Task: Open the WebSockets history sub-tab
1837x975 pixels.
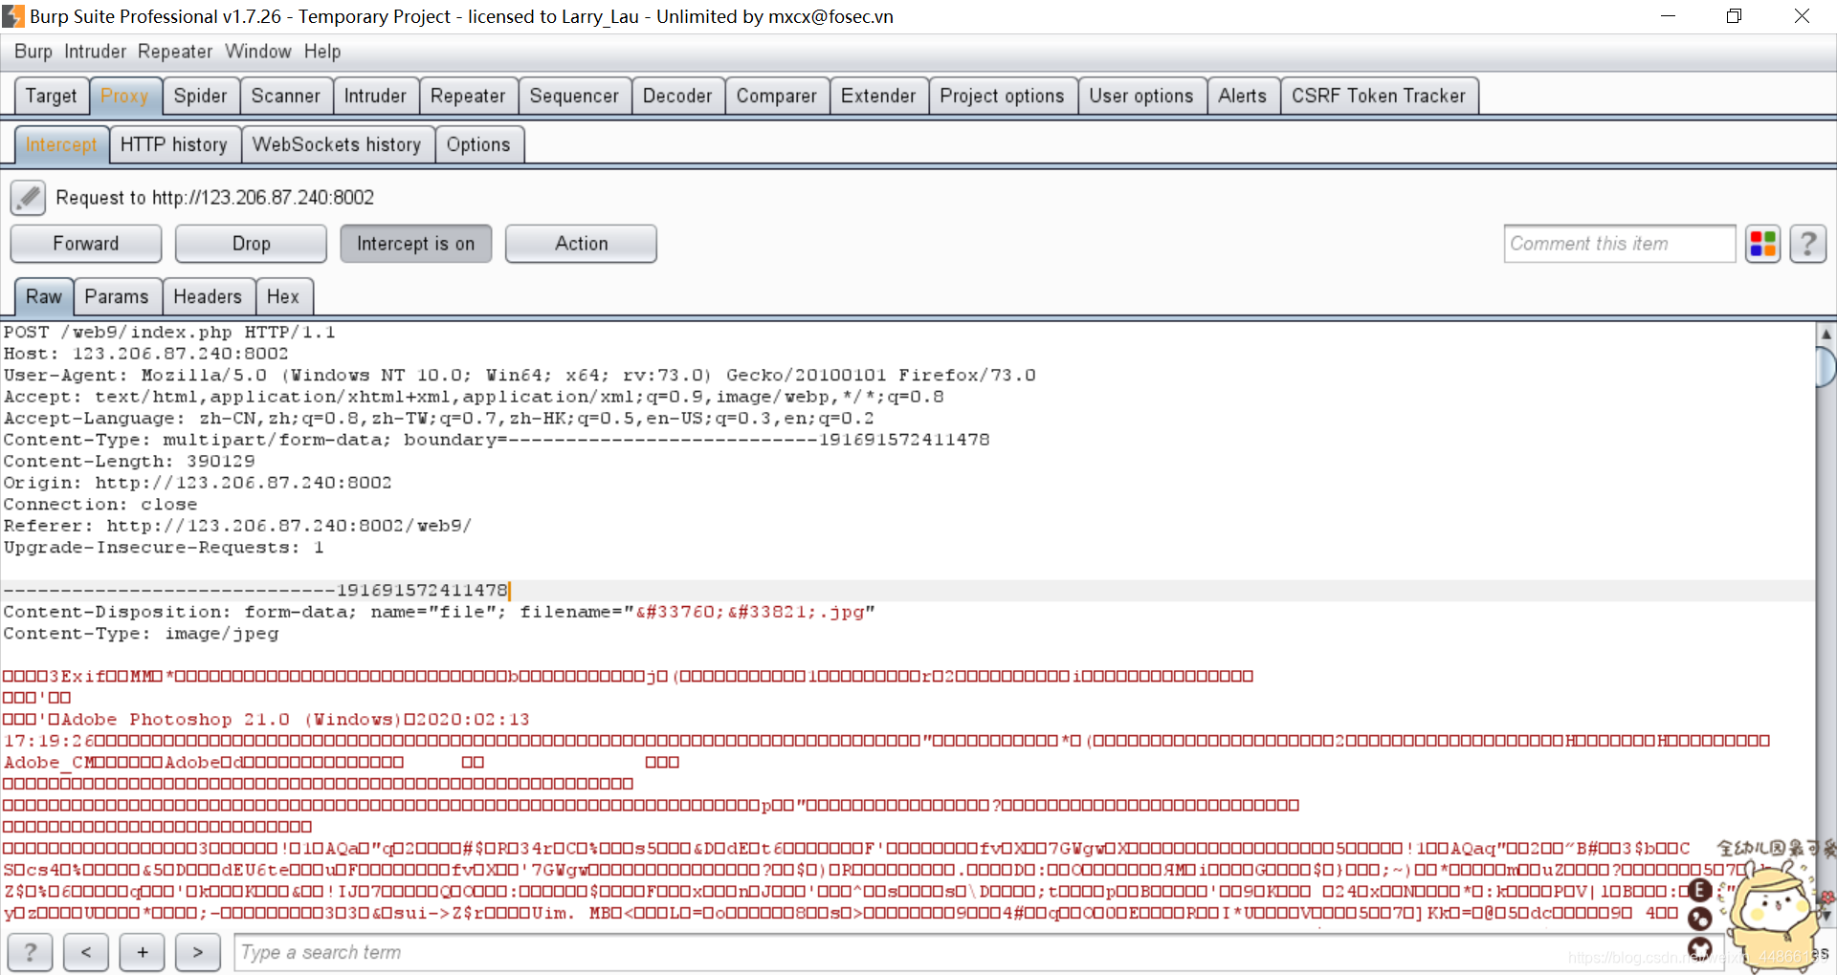Action: tap(337, 144)
